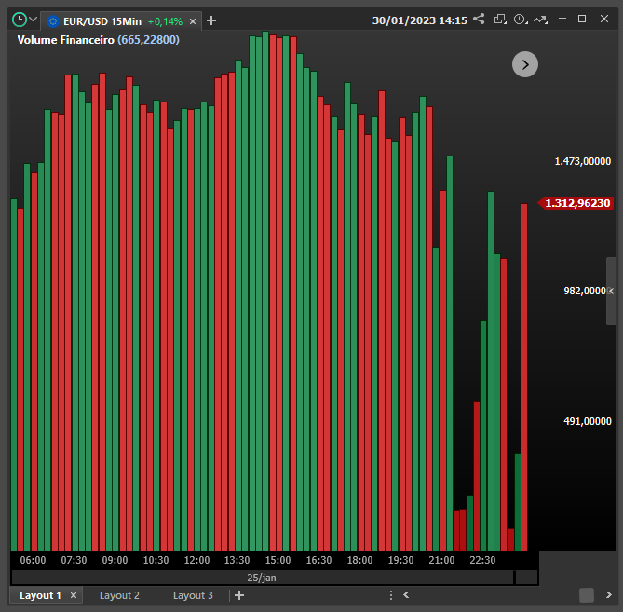Click the detach window icon
This screenshot has height=612, width=623.
(500, 19)
